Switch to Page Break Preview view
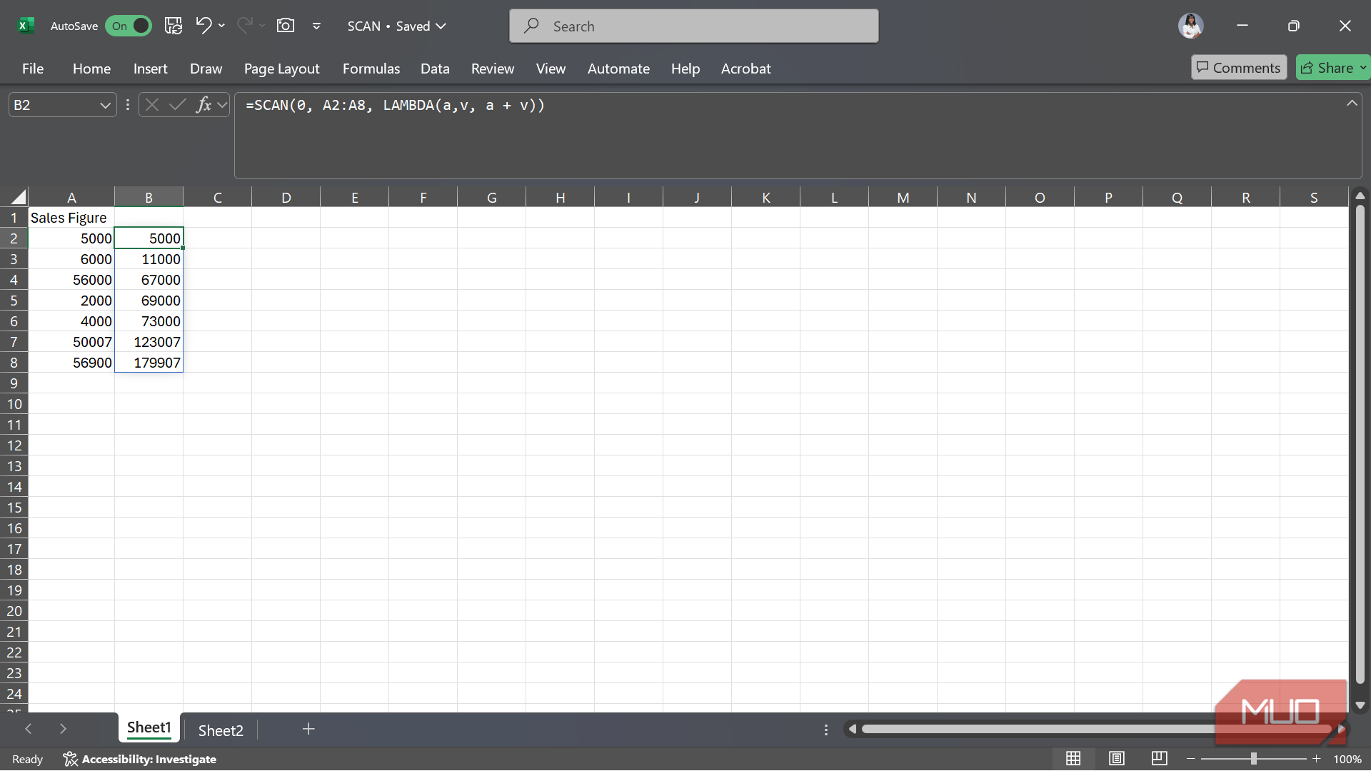Viewport: 1371px width, 771px height. (x=1159, y=758)
